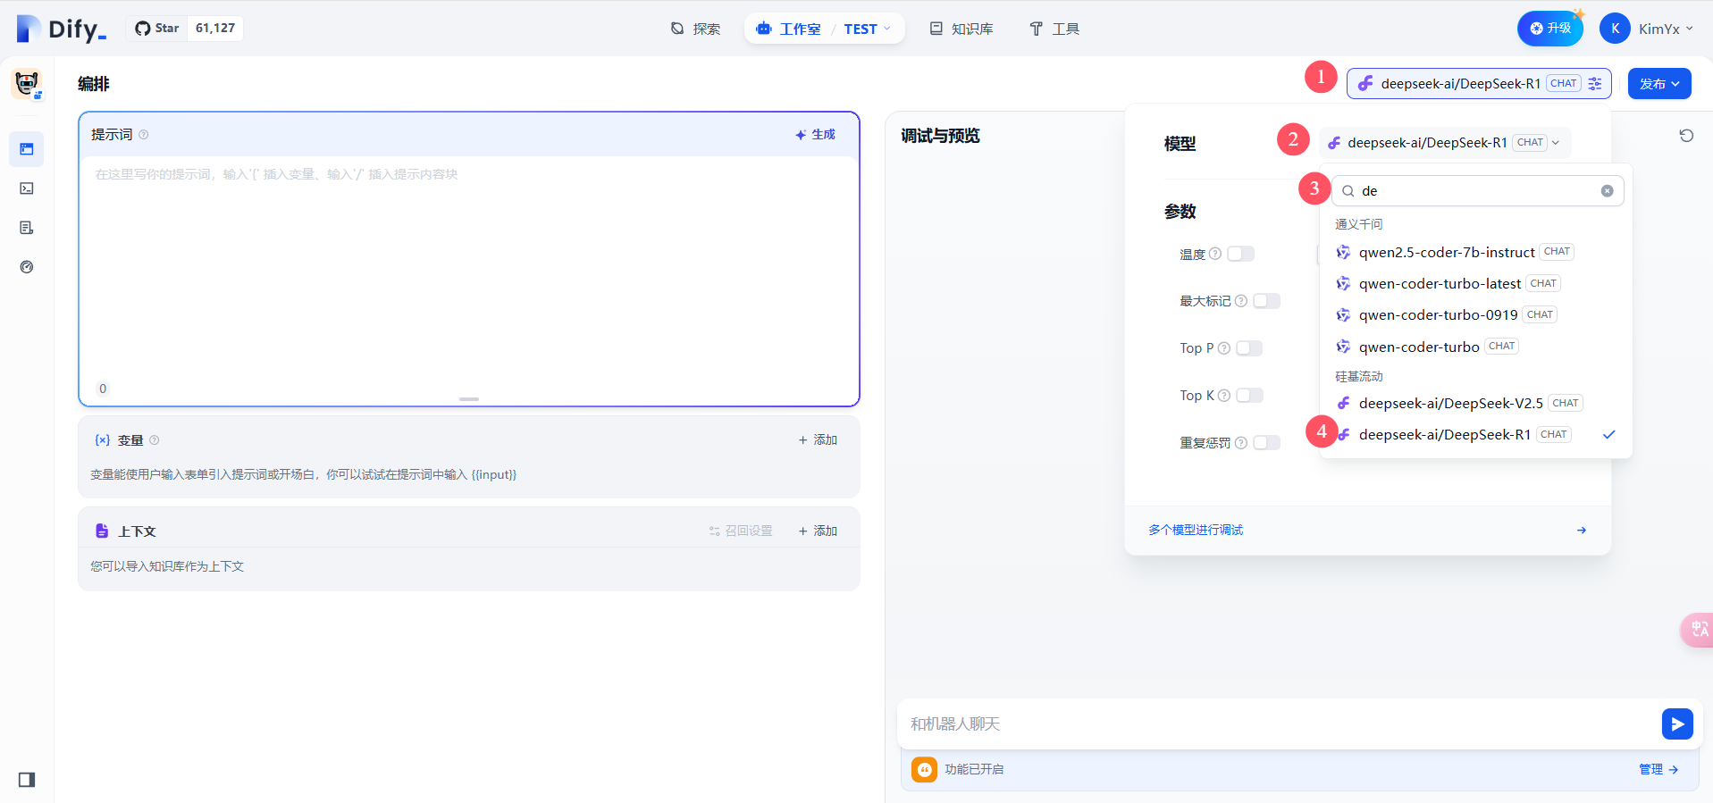This screenshot has height=803, width=1713.
Task: Click the 和机器人聊天 chat input field
Action: click(x=1278, y=724)
